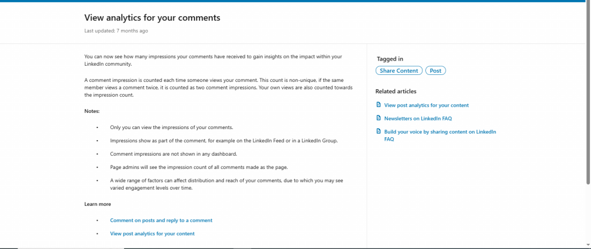Click the vertical scrollbar thumb
The image size is (591, 249).
point(588,92)
